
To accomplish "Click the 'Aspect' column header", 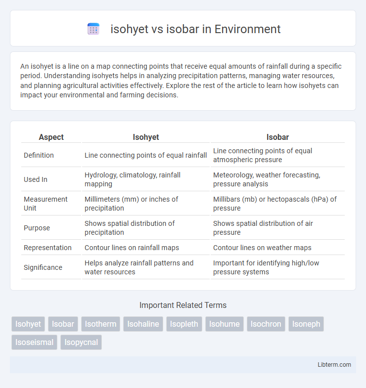I will [x=51, y=137].
